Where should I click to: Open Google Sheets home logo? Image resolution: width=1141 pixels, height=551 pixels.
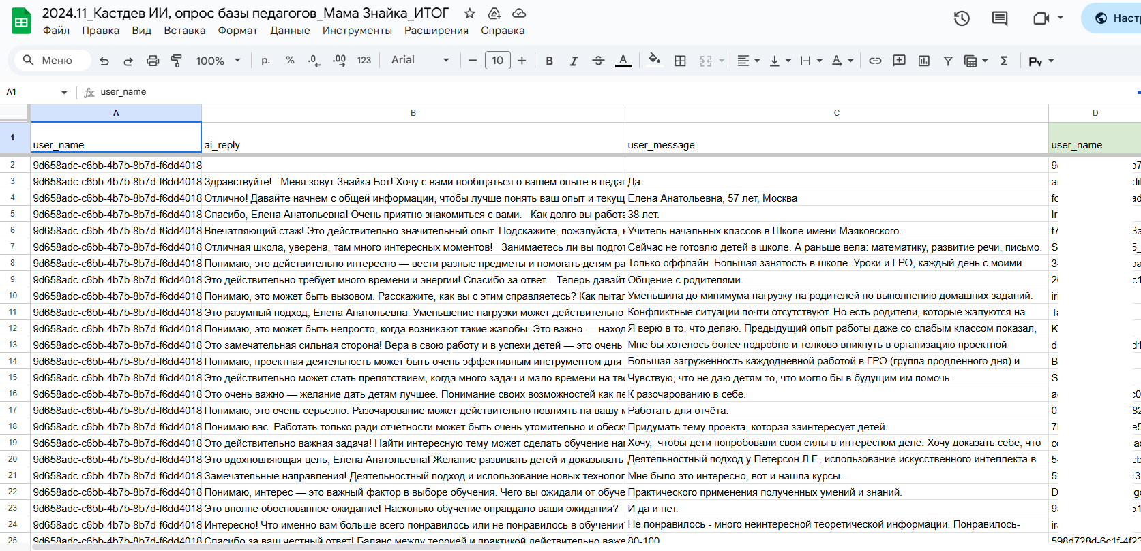22,21
